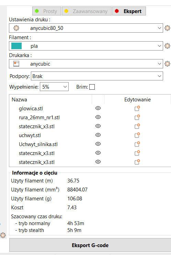Click the printer icon in Drukarka field
Screen dimensions: 171x255
click(16, 64)
